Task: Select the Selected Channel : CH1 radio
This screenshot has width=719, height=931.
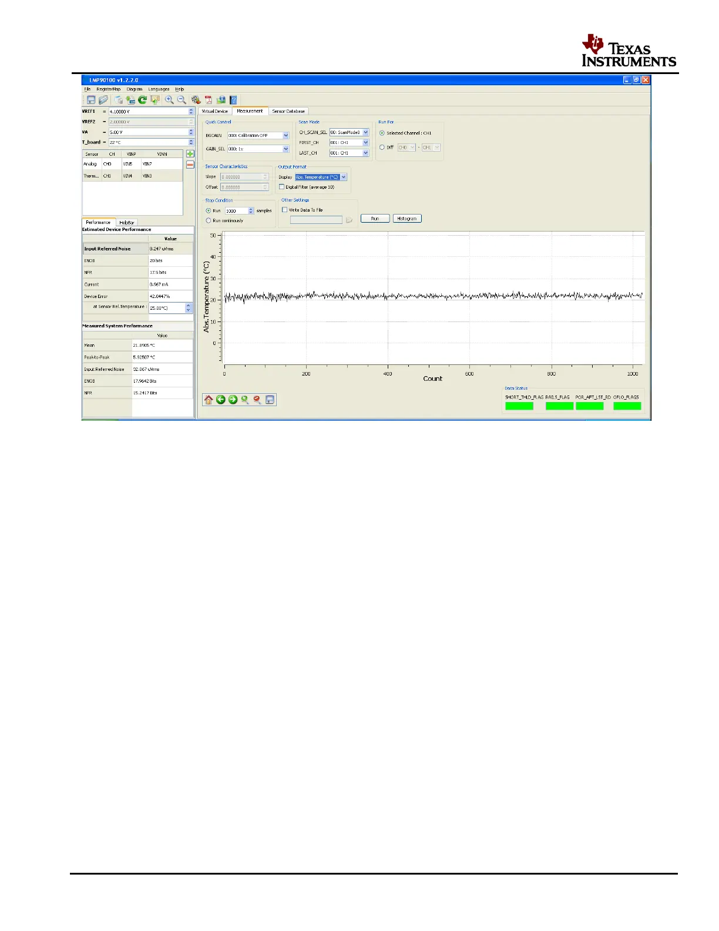Action: point(382,133)
